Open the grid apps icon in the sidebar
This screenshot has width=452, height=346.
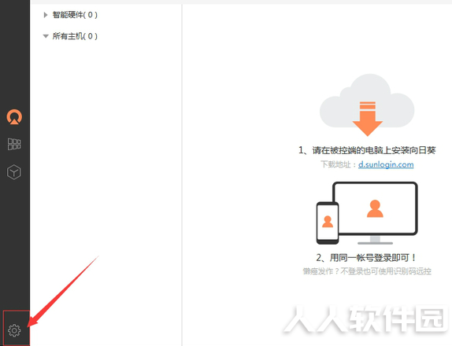point(14,144)
